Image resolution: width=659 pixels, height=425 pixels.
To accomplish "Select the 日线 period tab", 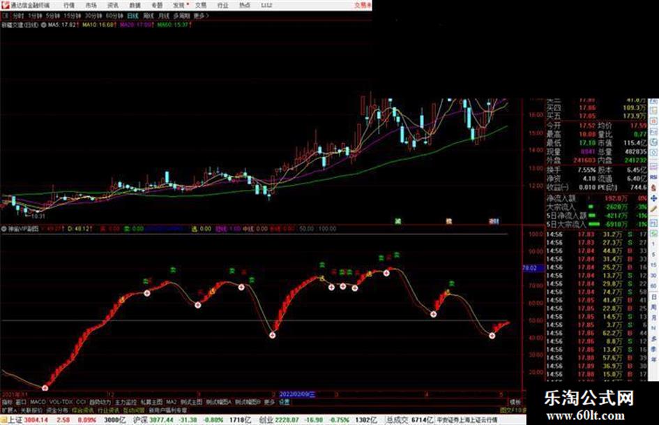I will (x=132, y=15).
